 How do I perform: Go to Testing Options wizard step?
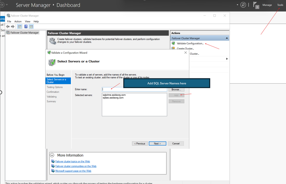[x=54, y=87]
